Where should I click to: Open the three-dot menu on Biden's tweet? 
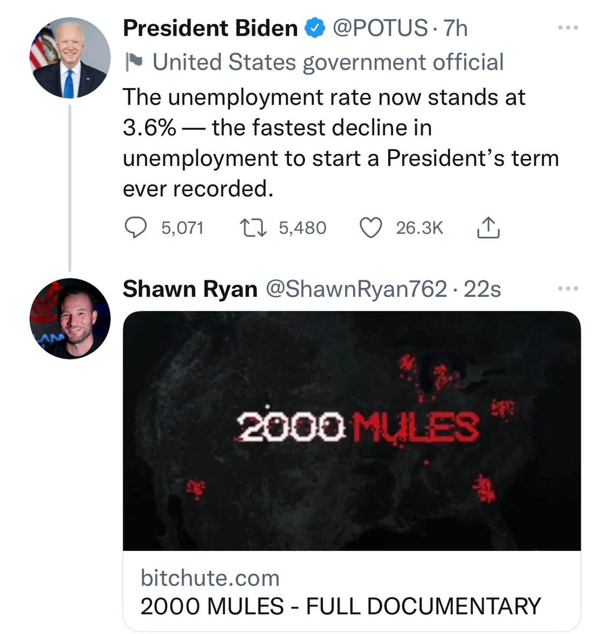click(568, 28)
